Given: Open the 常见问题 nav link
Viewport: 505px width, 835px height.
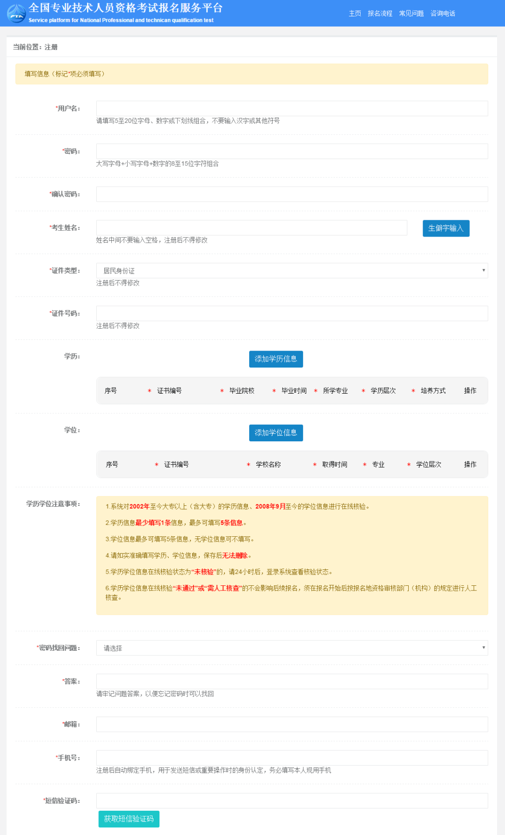Looking at the screenshot, I should click(x=411, y=14).
